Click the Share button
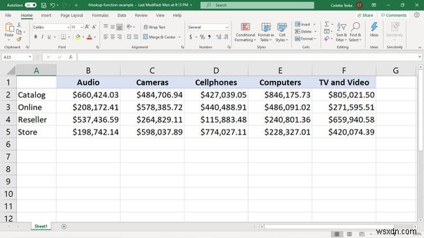The width and height of the screenshot is (424, 238). pos(365,15)
